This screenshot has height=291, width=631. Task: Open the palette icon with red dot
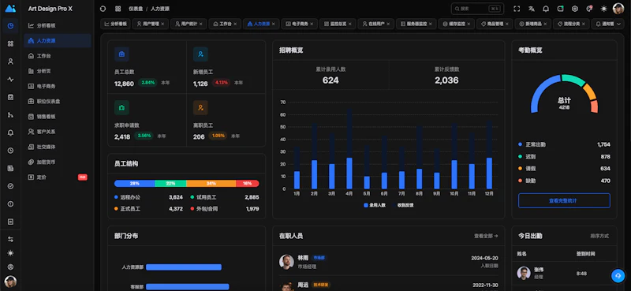(589, 9)
